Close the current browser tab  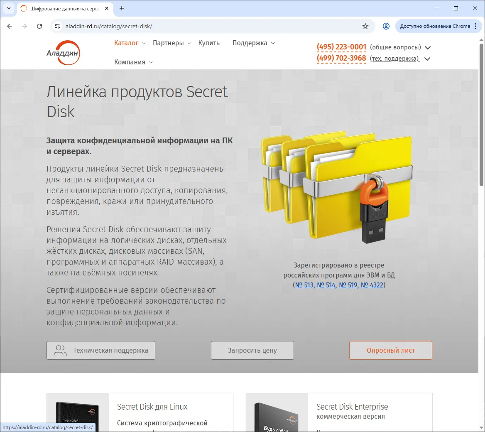click(107, 8)
